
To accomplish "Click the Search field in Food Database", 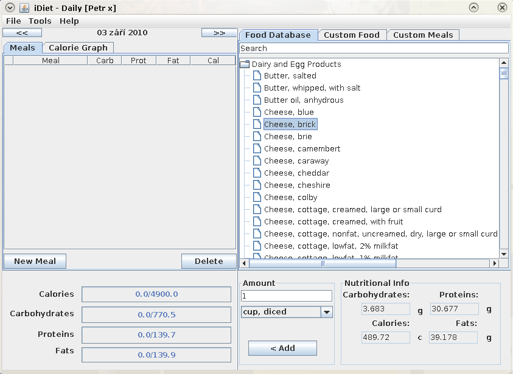I will point(374,49).
